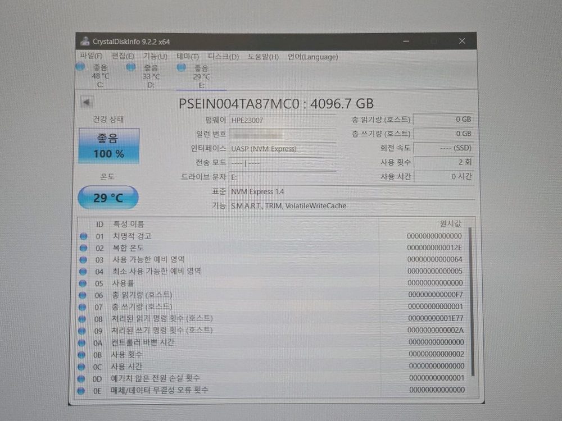Image resolution: width=562 pixels, height=421 pixels.
Task: Click the blurred serial number field
Action: pos(283,134)
